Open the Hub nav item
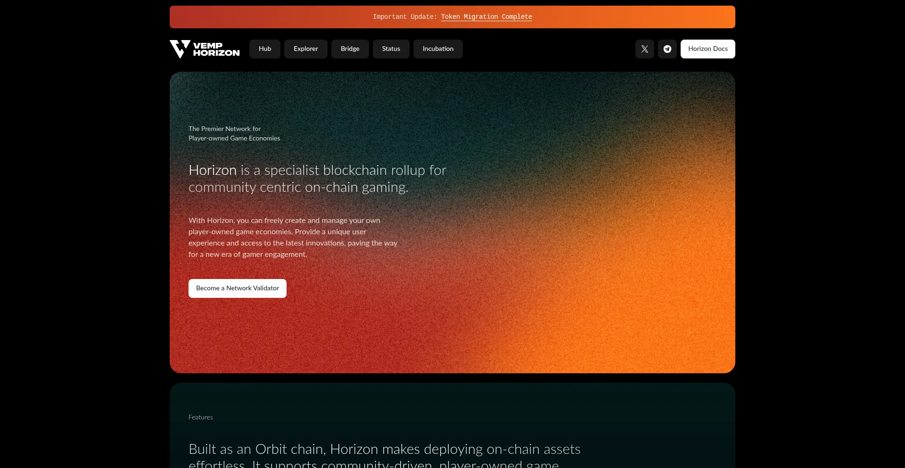The height and width of the screenshot is (468, 905). click(264, 49)
